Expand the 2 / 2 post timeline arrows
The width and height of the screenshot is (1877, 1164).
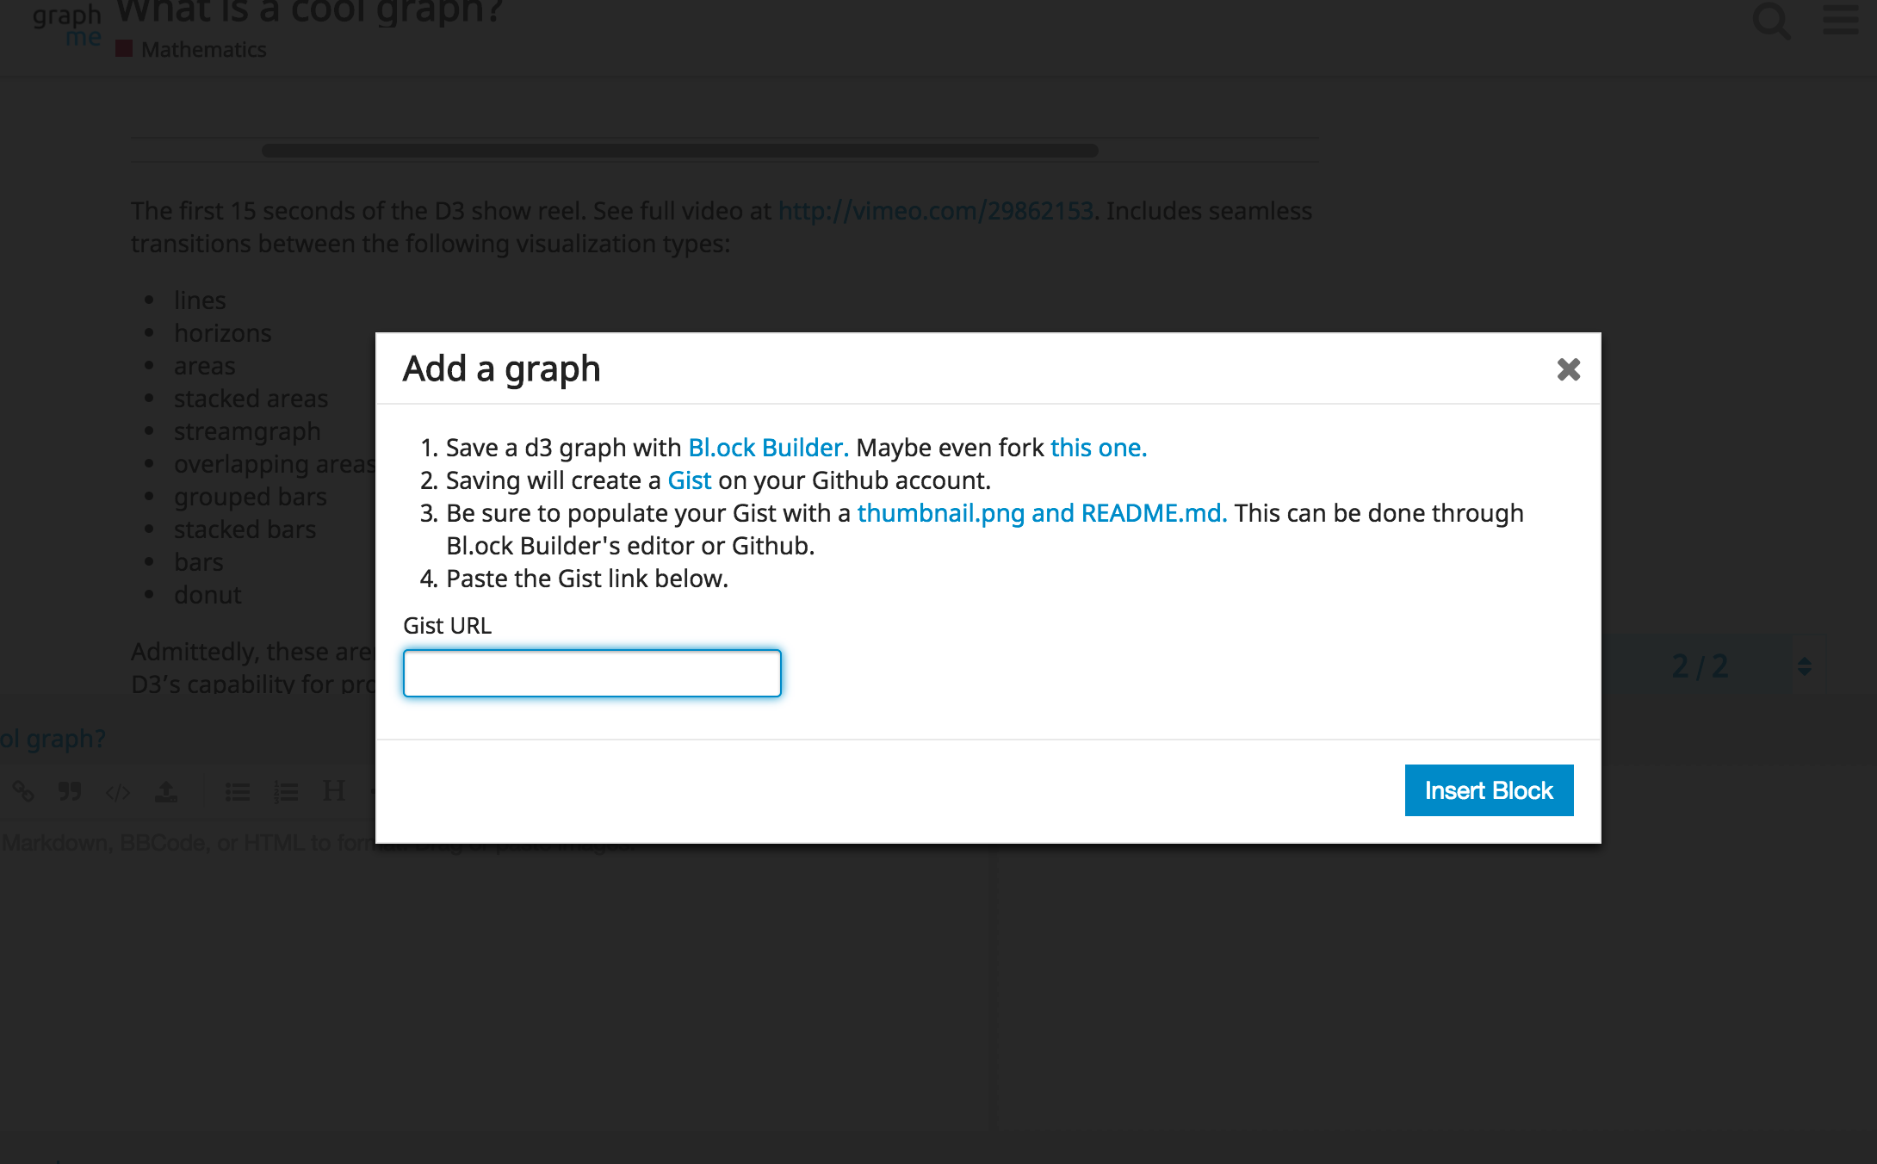[1805, 666]
